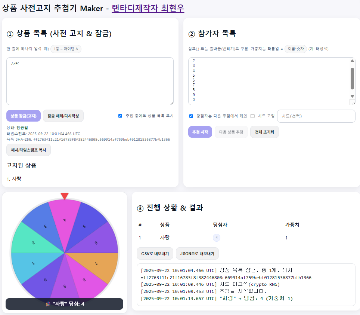
Task: Click the party popper in the winner banner
Action: 48,304
